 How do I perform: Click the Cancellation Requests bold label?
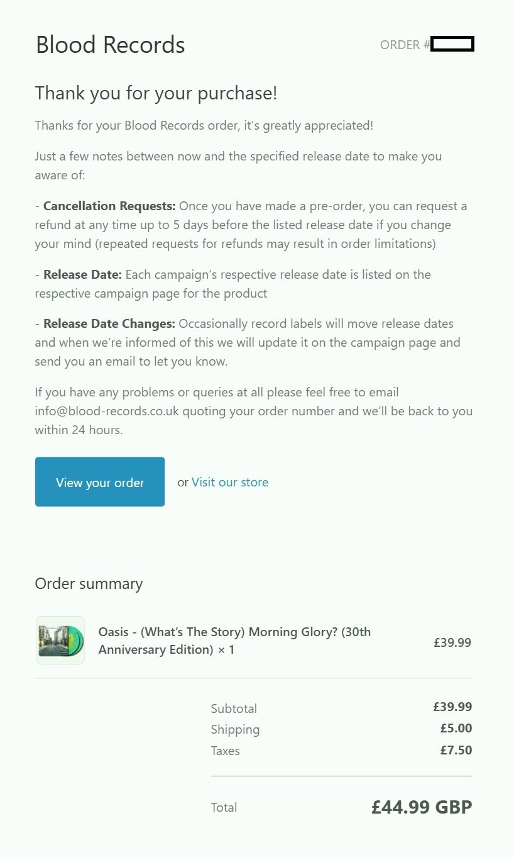click(x=109, y=206)
